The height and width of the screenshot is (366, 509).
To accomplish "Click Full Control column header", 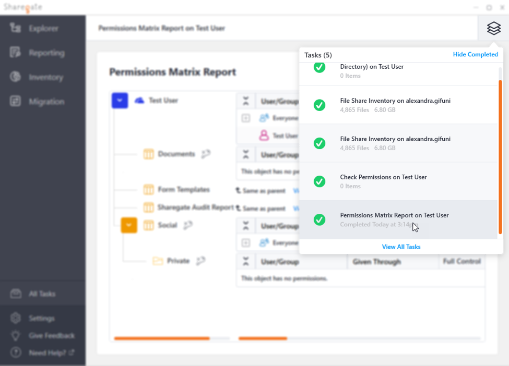I will pyautogui.click(x=462, y=261).
